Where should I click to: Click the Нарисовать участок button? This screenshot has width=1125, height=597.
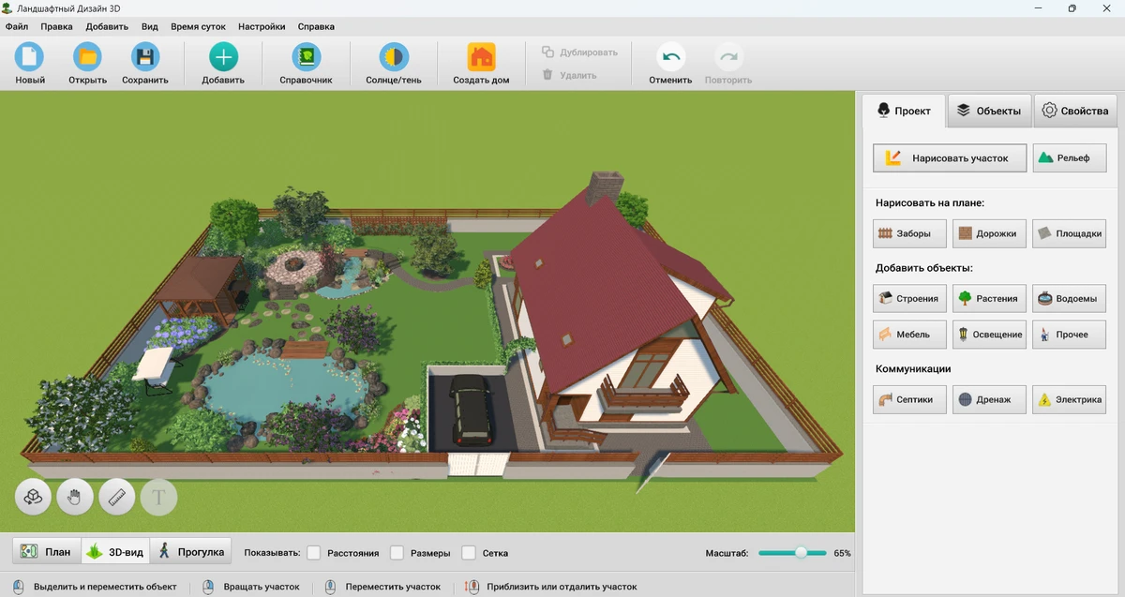coord(950,158)
